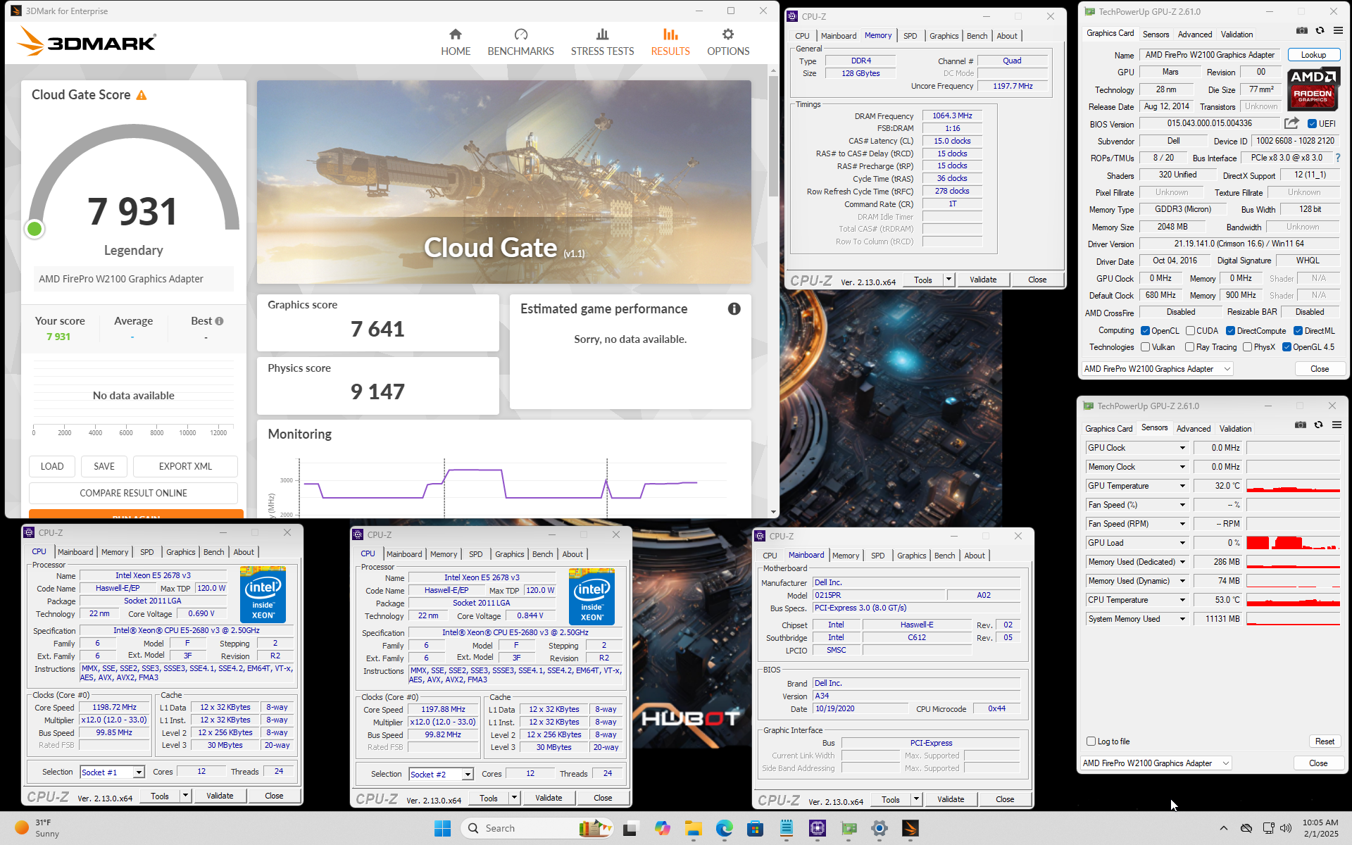Refresh the GPU-Z Sensors window
Screen dimensions: 1352x845
click(1318, 425)
